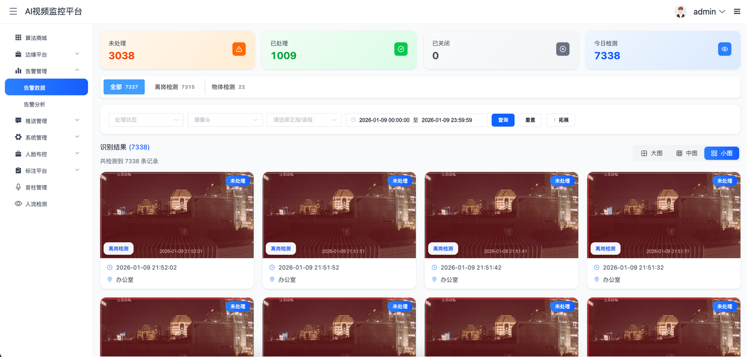Click the 重置 button
The width and height of the screenshot is (747, 357).
(530, 120)
